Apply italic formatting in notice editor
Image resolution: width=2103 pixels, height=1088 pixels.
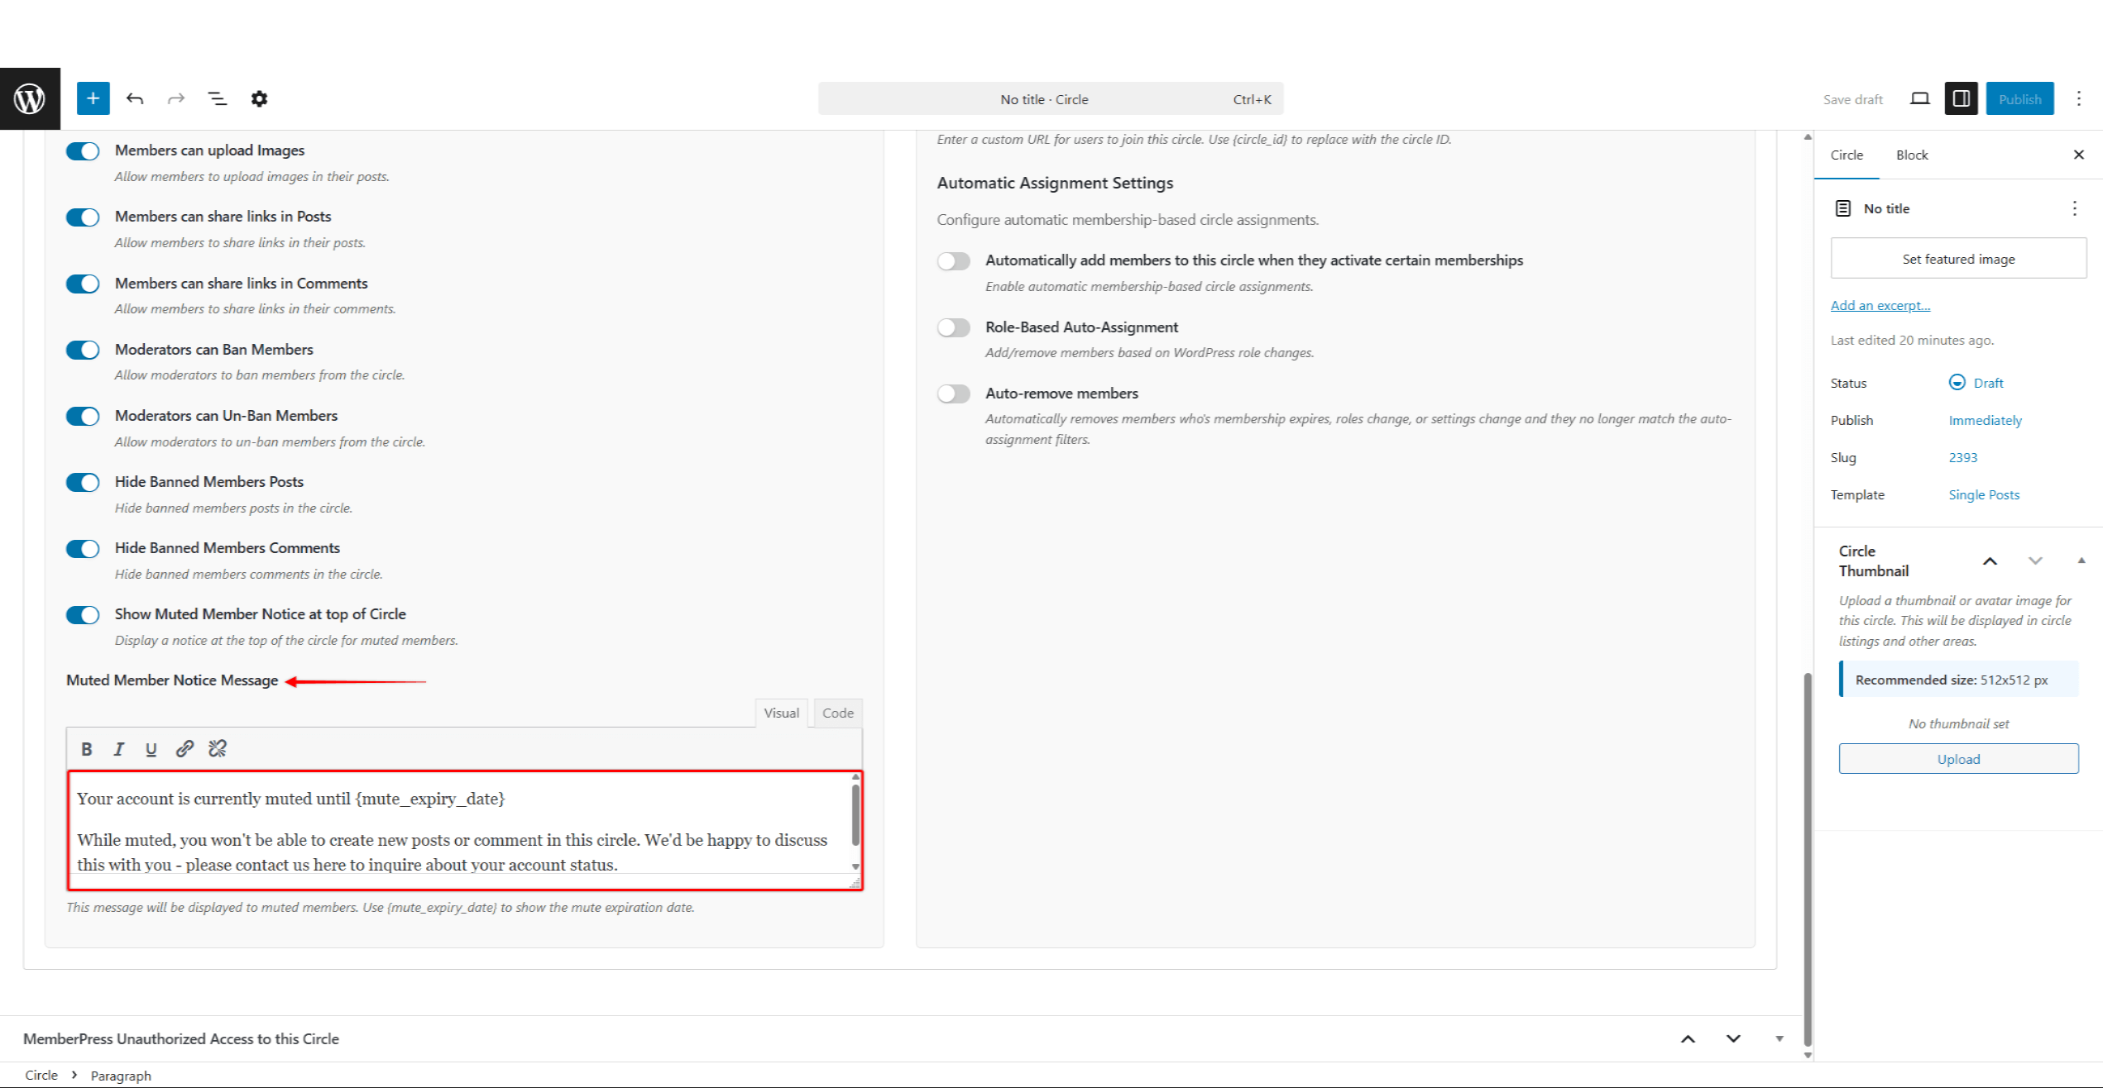(118, 749)
